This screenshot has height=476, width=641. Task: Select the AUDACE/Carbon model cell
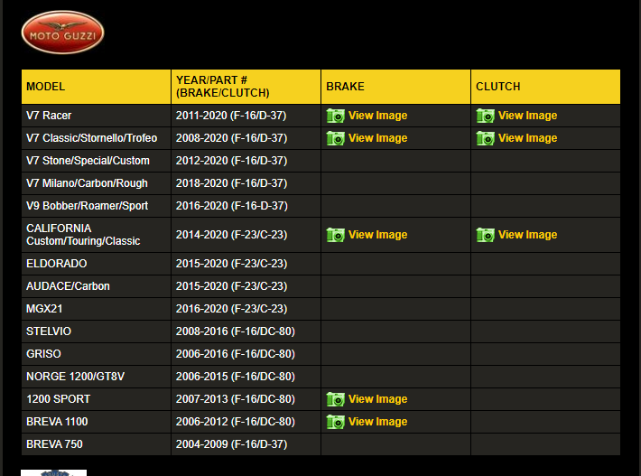pyautogui.click(x=96, y=286)
